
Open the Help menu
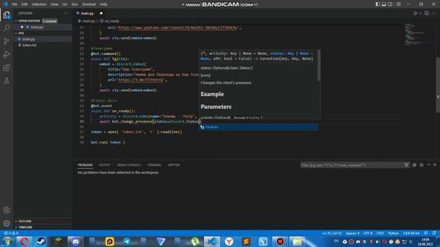pyautogui.click(x=104, y=4)
